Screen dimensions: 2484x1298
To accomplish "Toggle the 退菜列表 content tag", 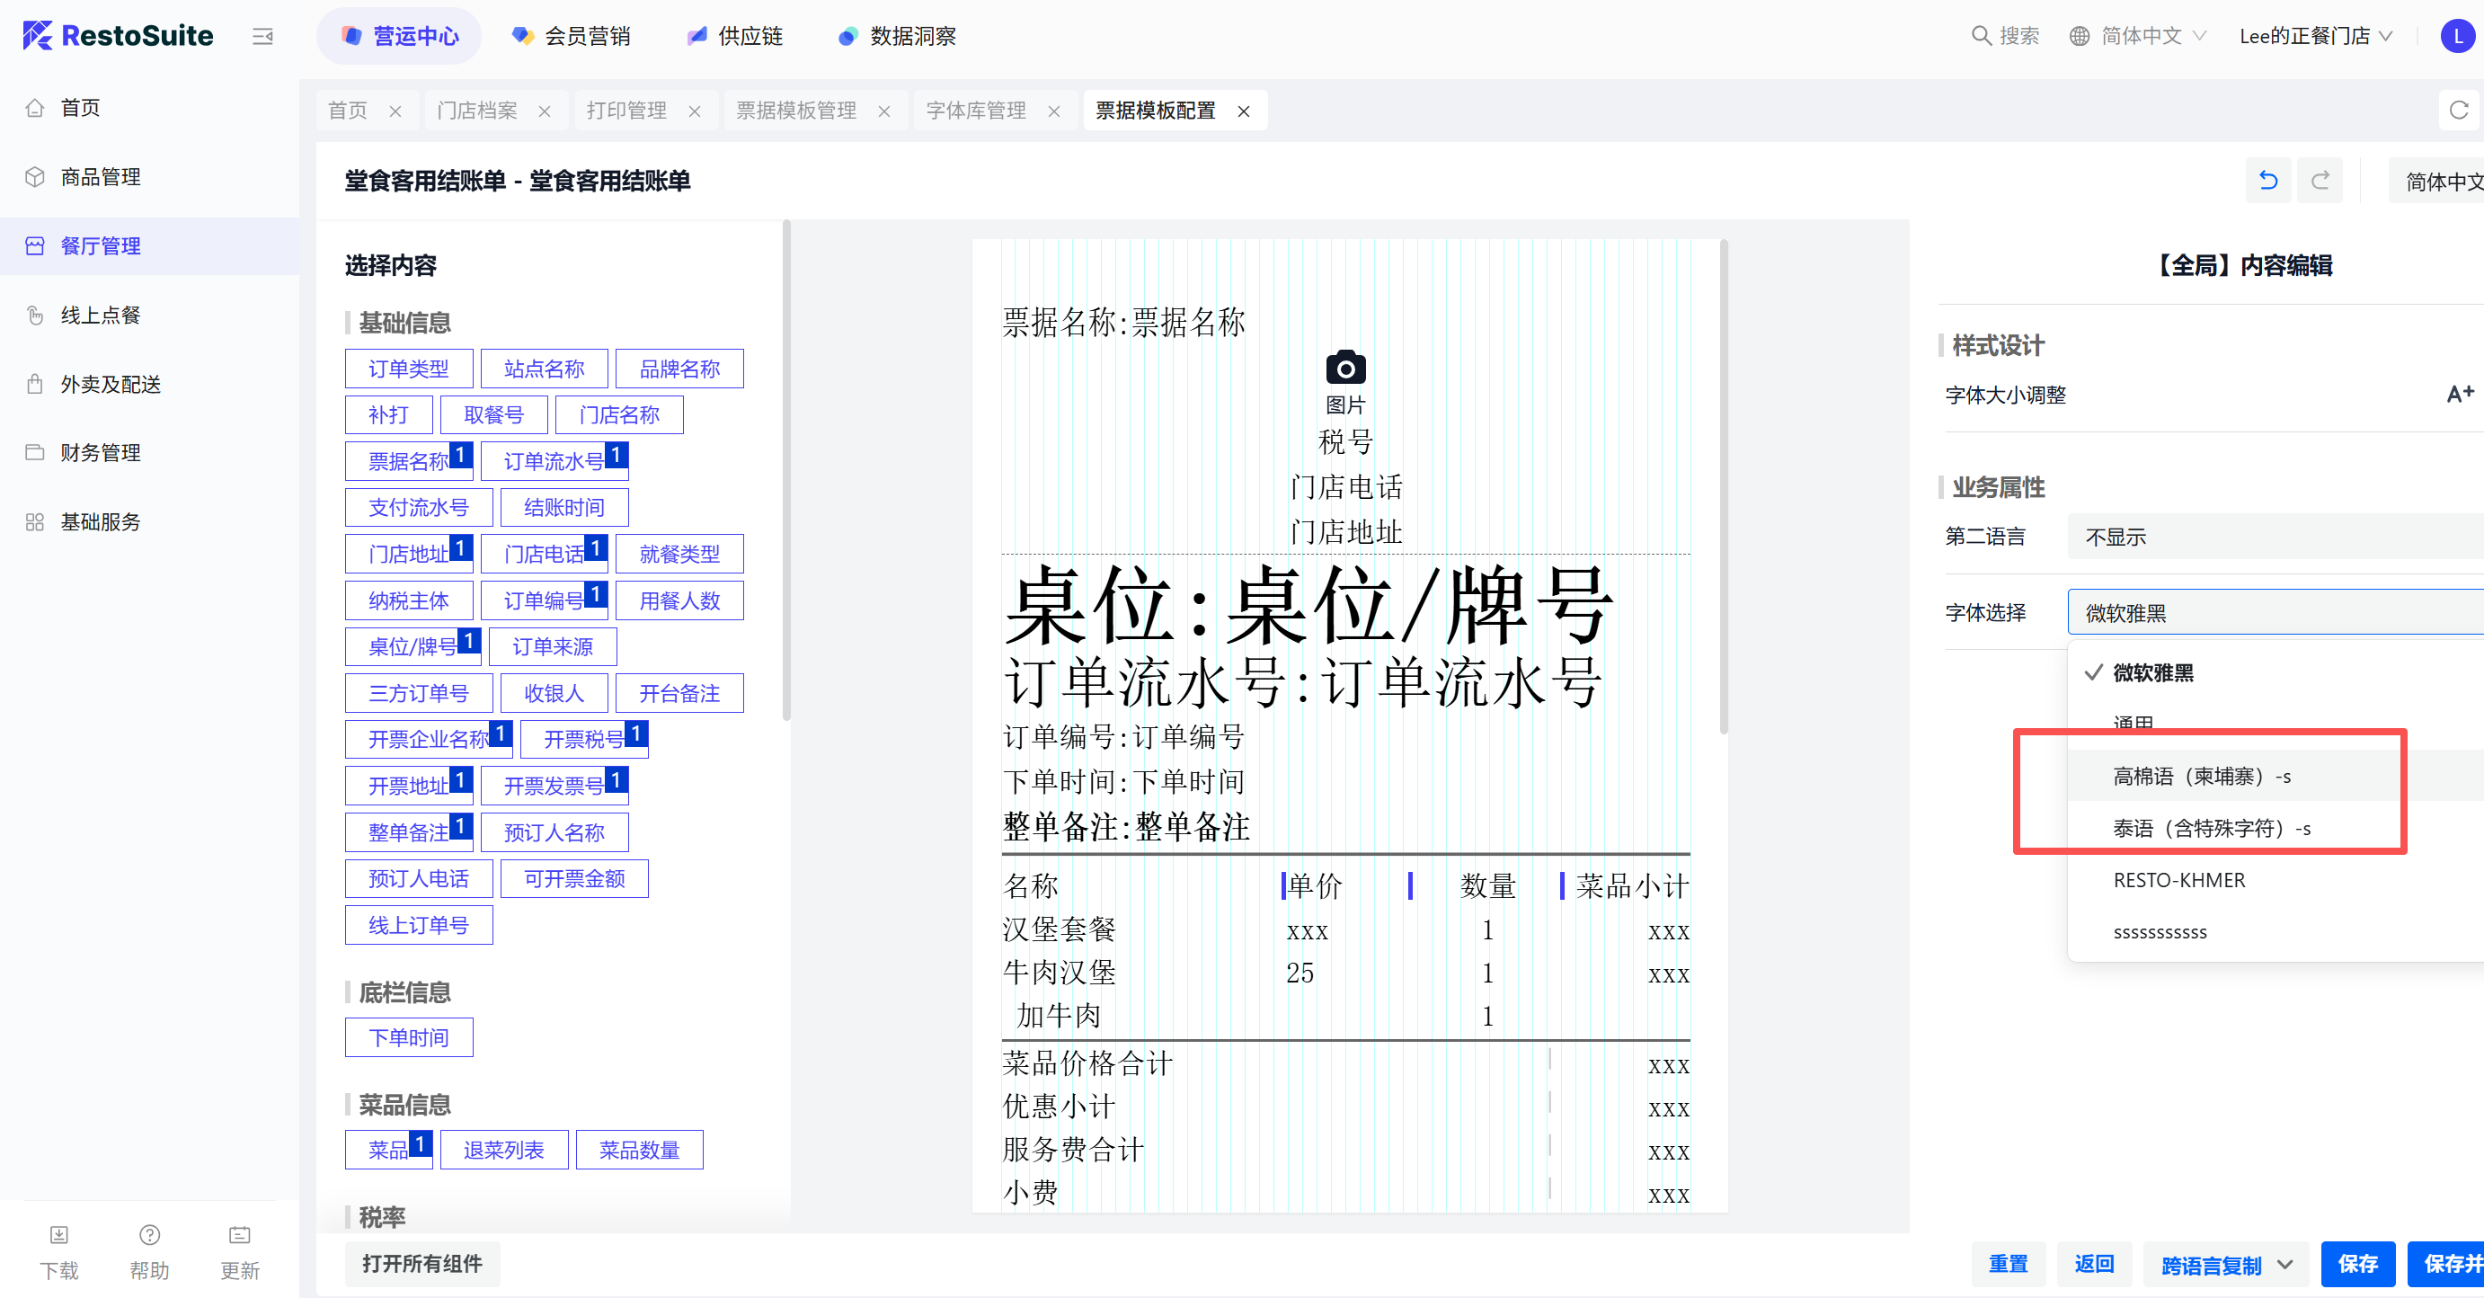I will click(x=503, y=1150).
